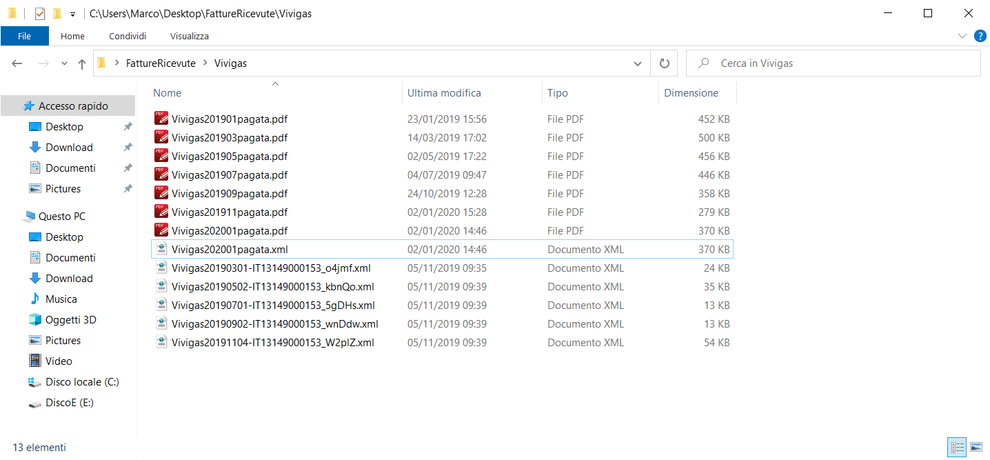Expand the ribbon with chevron arrow
The height and width of the screenshot is (460, 990).
[962, 36]
